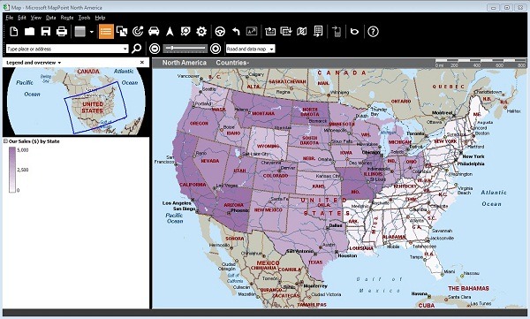Viewport: 530px width, 319px height.
Task: Open a map file with folder icon
Action: 30,32
